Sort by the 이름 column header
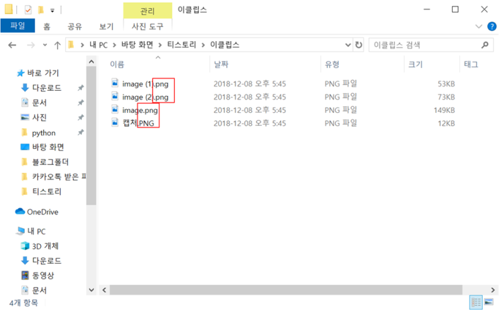Screen dimensions: 499x310 [117, 65]
